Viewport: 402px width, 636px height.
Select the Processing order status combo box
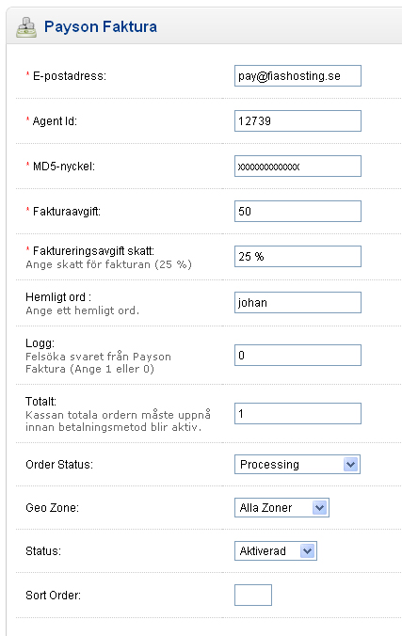tap(297, 465)
